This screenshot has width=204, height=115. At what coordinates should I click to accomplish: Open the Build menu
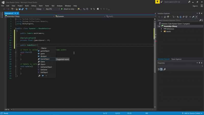tap(27, 6)
